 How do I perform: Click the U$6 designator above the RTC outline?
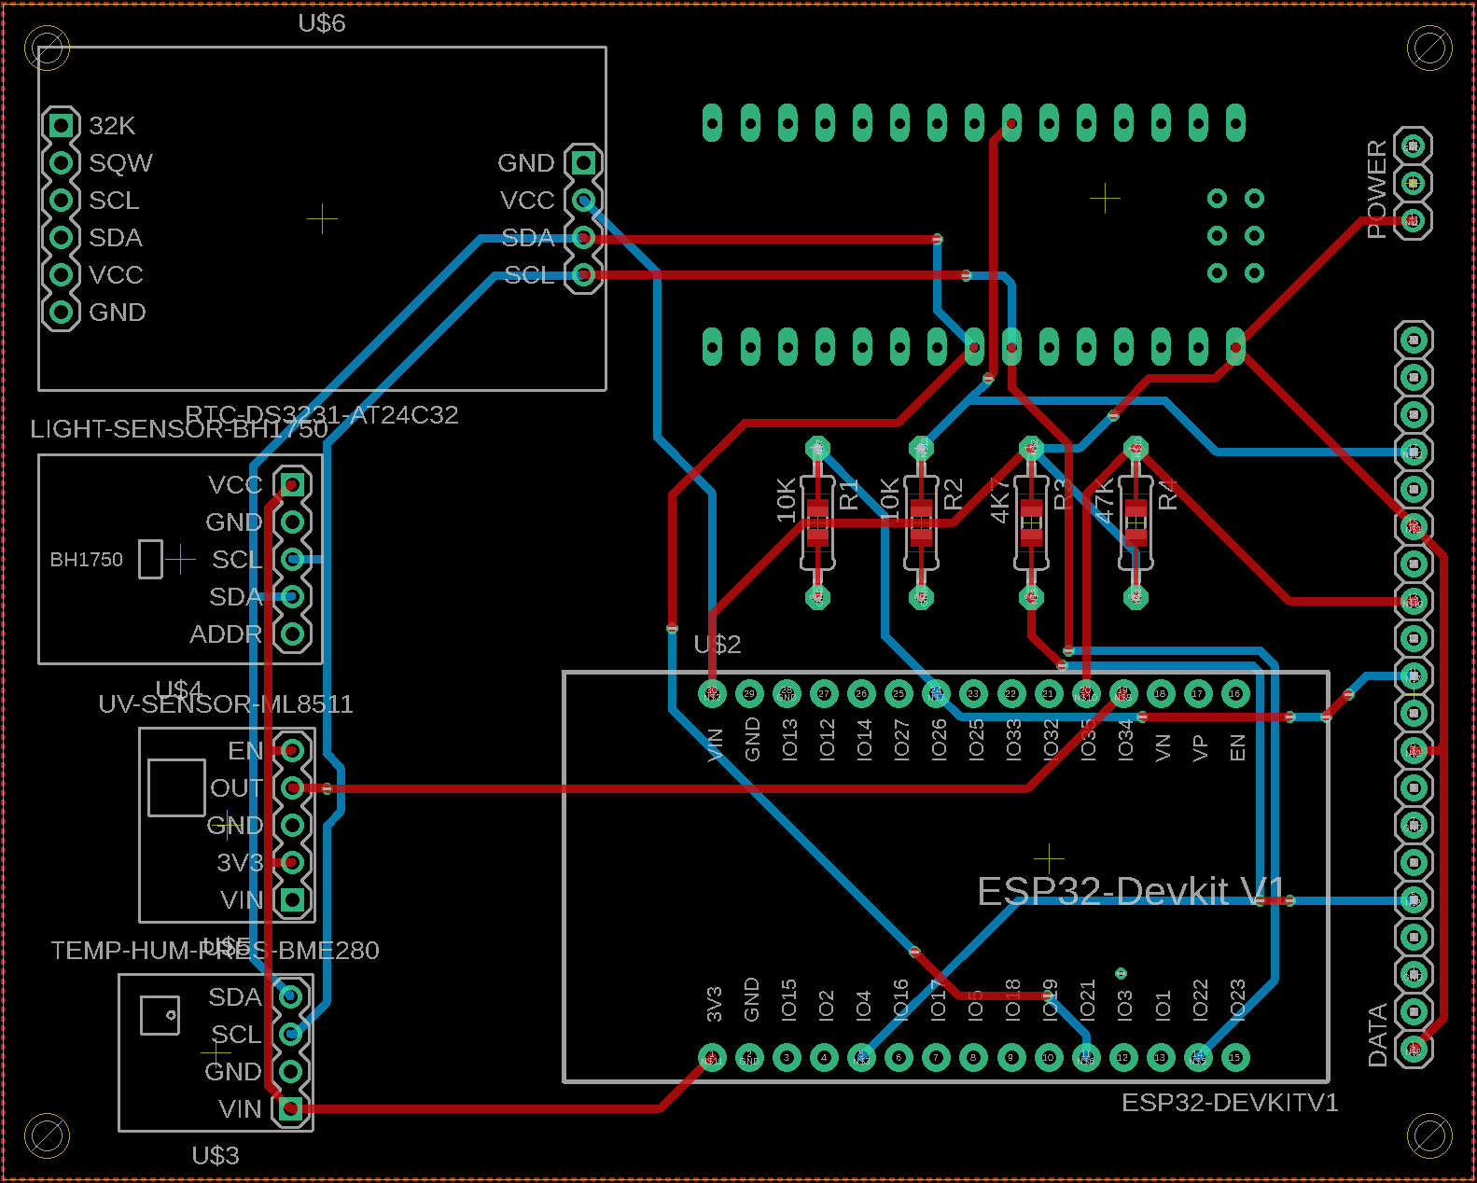pyautogui.click(x=322, y=22)
